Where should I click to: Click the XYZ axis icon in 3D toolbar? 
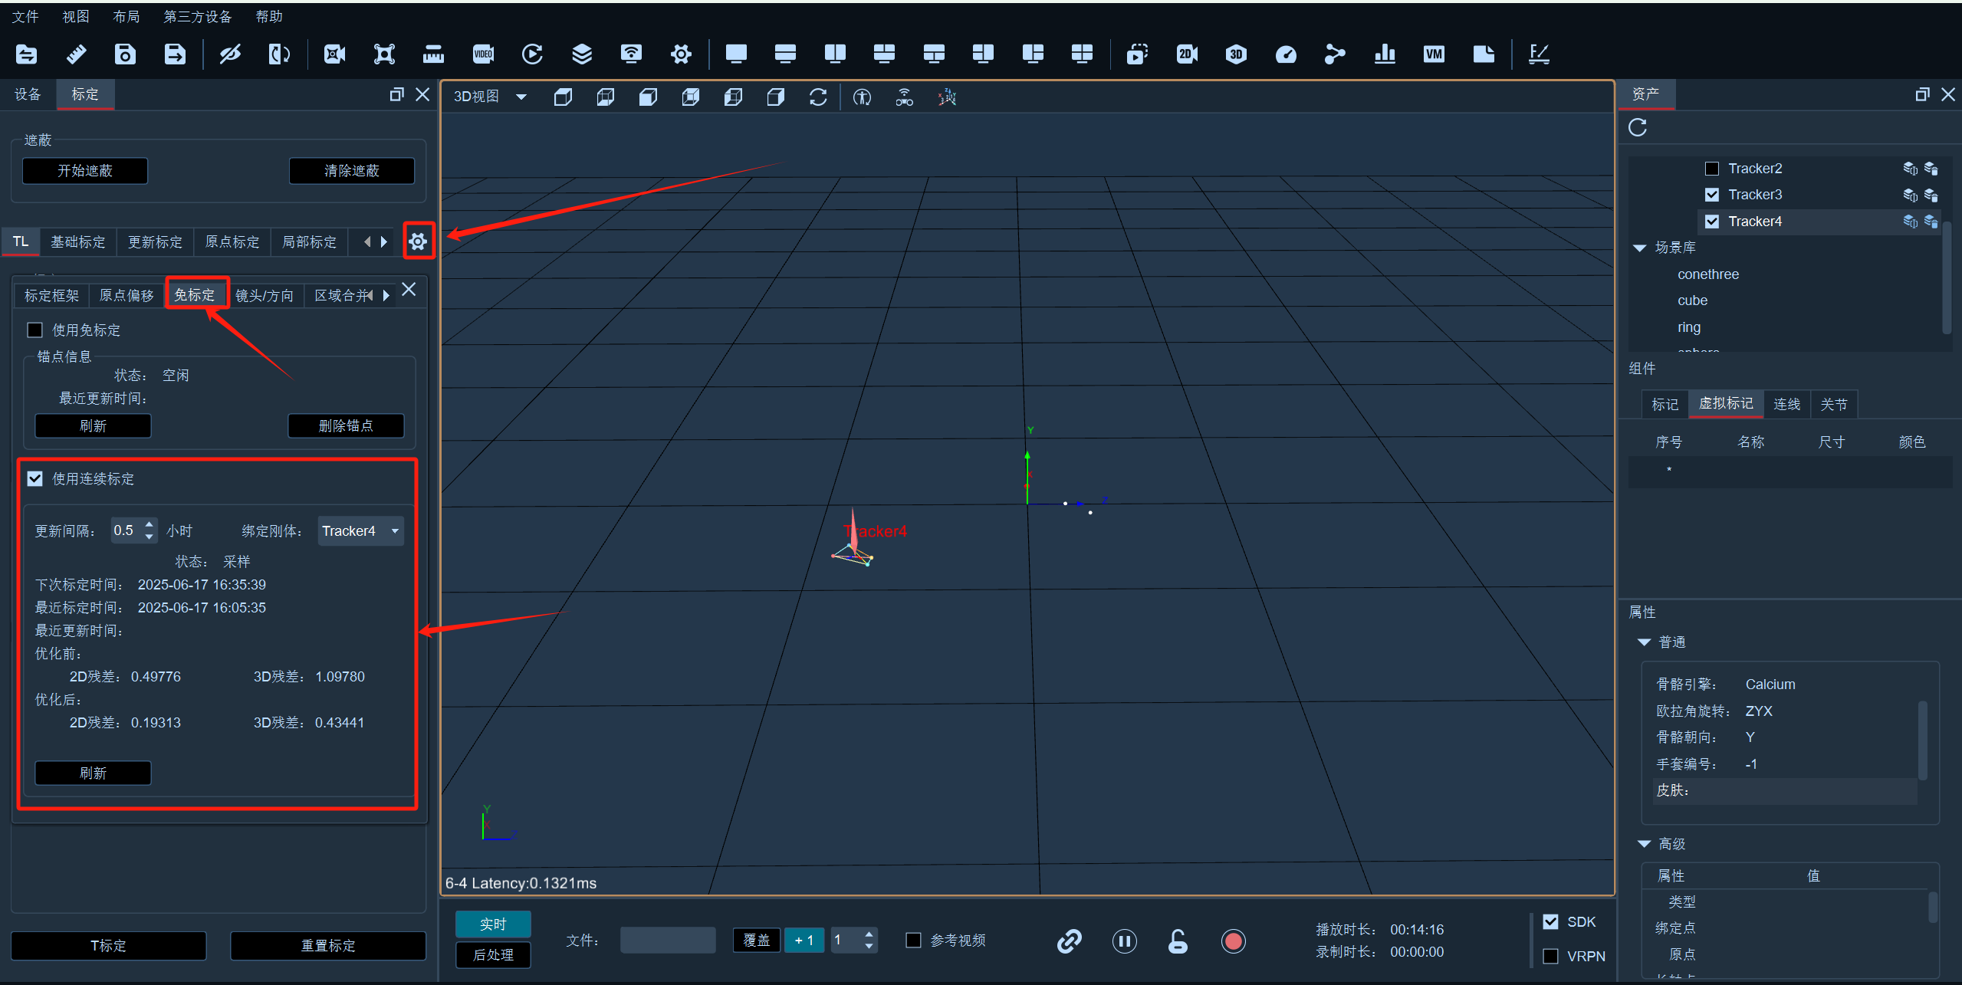pos(948,97)
